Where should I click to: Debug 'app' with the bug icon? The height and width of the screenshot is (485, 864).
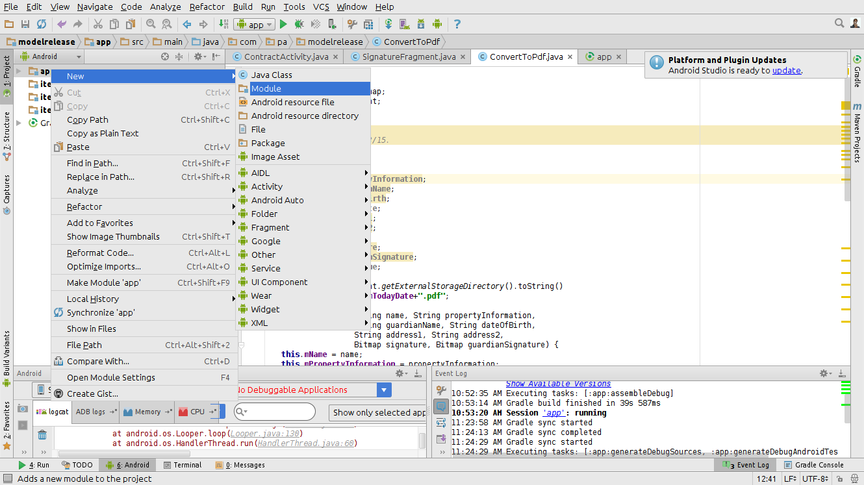click(x=299, y=24)
